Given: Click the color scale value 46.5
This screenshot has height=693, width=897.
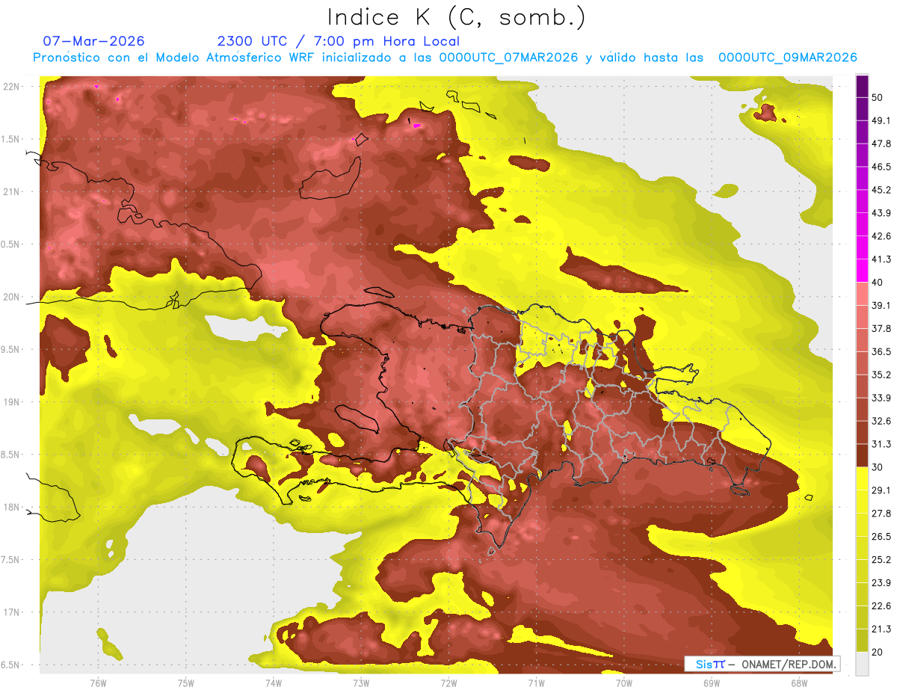Looking at the screenshot, I should tap(881, 167).
